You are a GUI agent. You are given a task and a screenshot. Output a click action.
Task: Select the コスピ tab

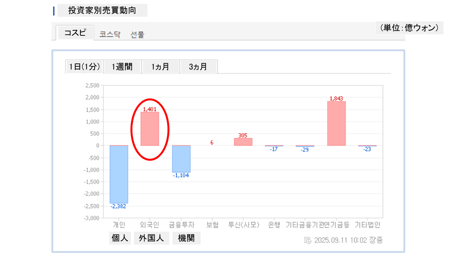[x=75, y=33]
